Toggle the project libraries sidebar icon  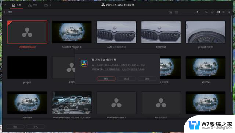coord(5,12)
